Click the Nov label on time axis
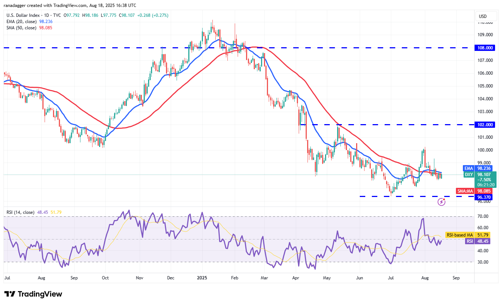 coord(139,278)
